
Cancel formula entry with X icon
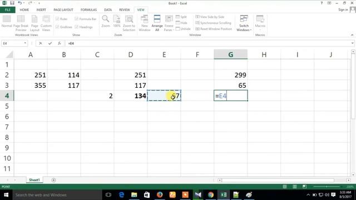click(x=41, y=43)
